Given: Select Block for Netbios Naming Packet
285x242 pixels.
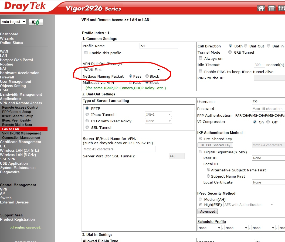Looking at the screenshot, I should (x=147, y=76).
